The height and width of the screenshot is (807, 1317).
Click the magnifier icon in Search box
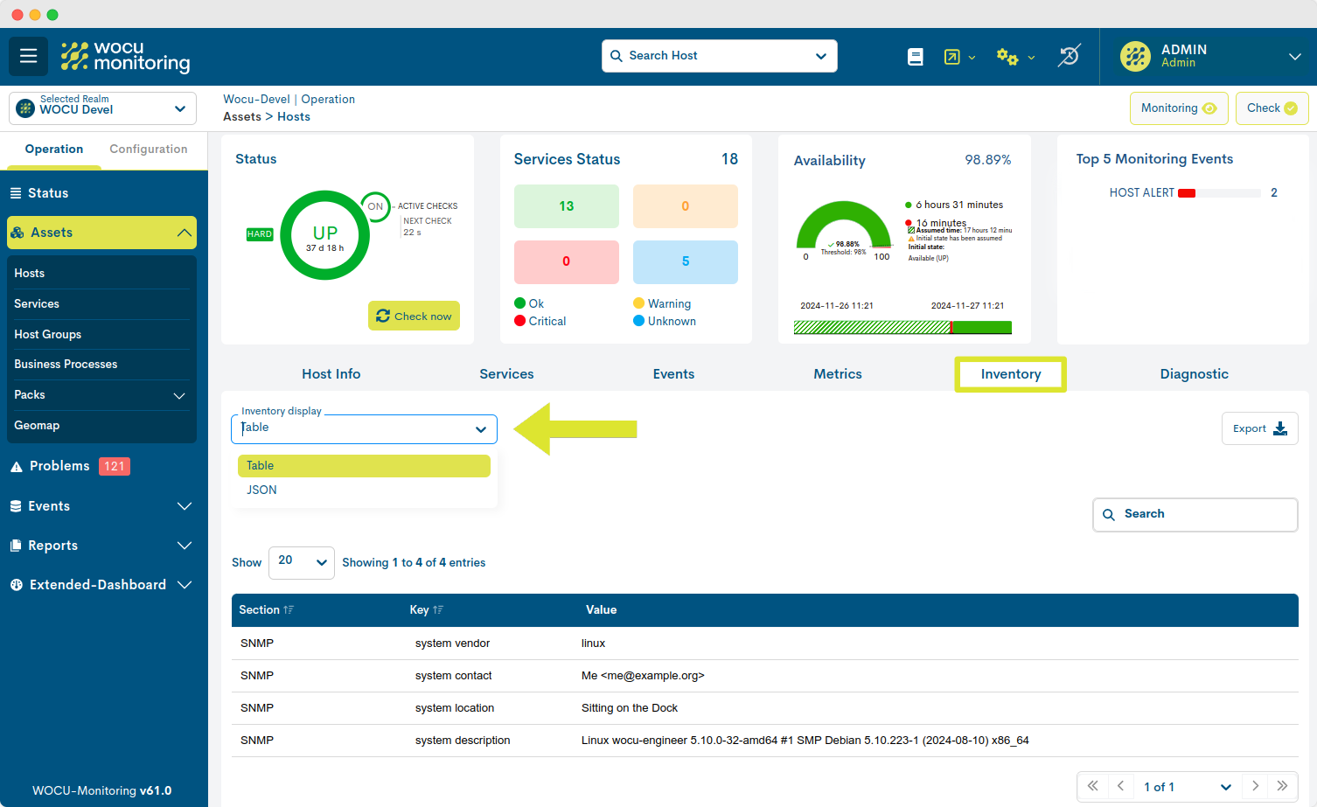tap(1109, 515)
